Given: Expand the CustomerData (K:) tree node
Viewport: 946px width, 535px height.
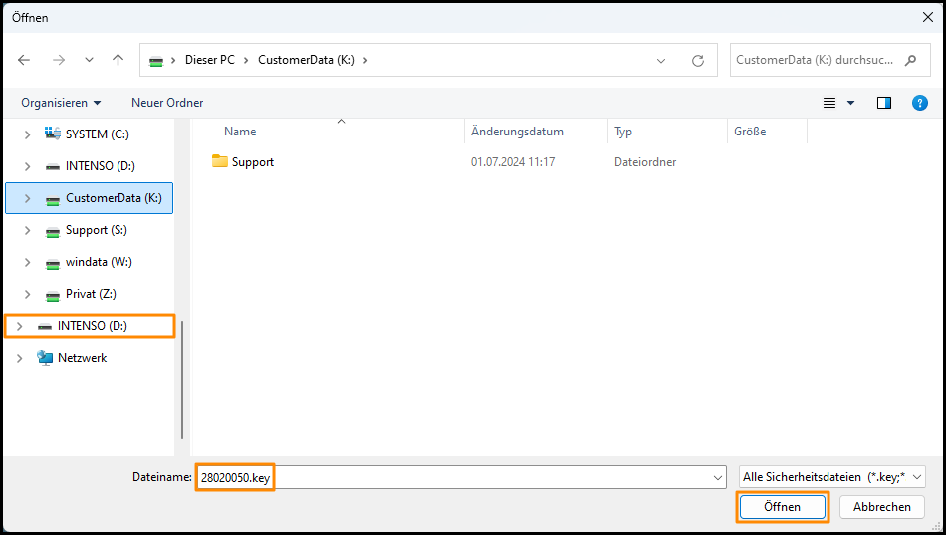Looking at the screenshot, I should pos(27,198).
